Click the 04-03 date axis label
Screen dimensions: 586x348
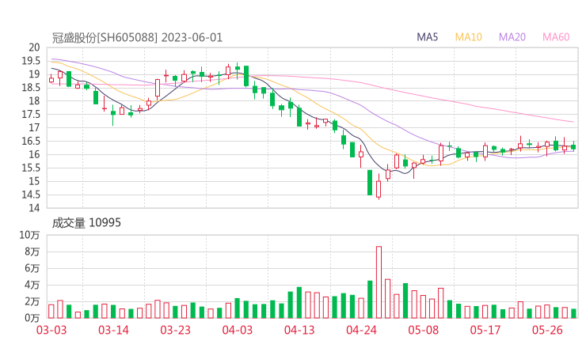point(238,330)
